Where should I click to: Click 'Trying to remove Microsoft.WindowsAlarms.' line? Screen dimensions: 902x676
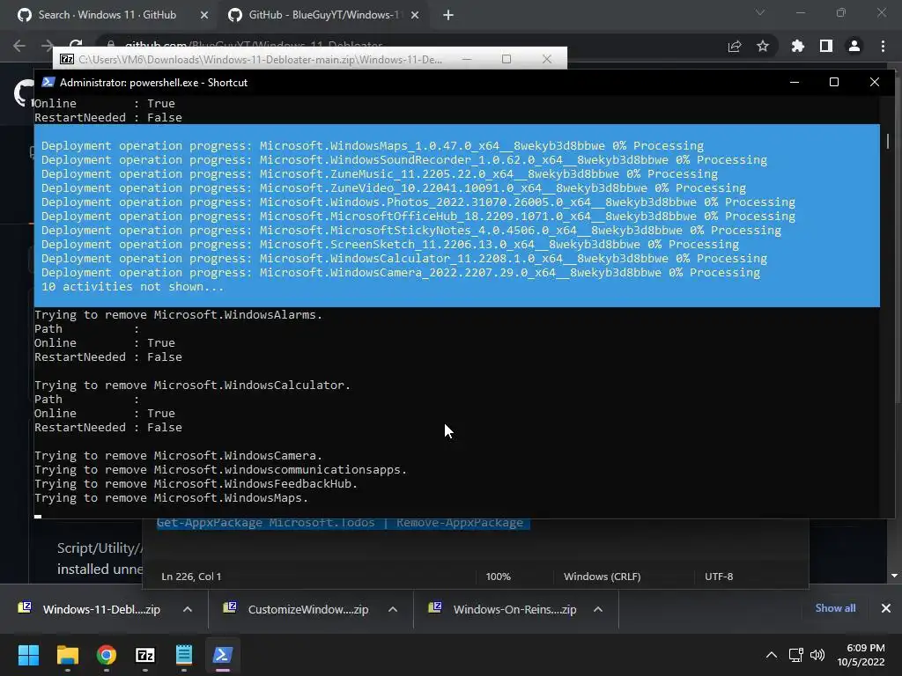click(x=178, y=315)
